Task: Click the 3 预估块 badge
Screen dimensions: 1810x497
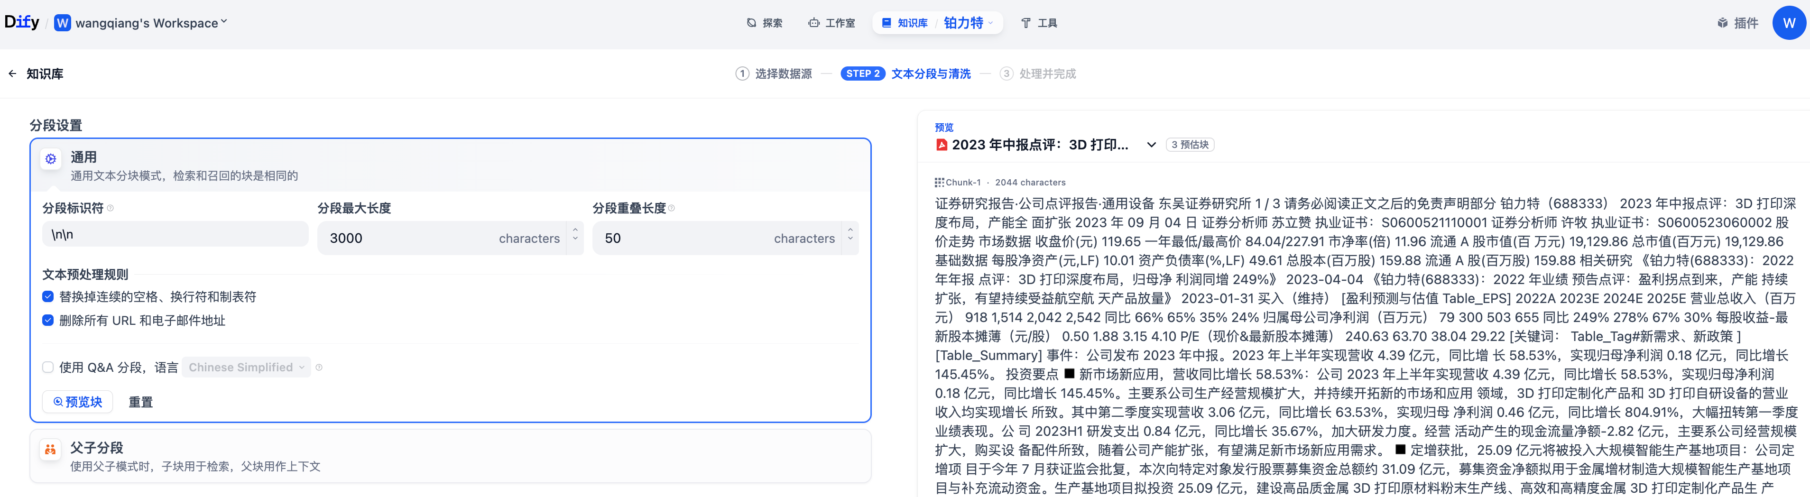Action: (1190, 145)
